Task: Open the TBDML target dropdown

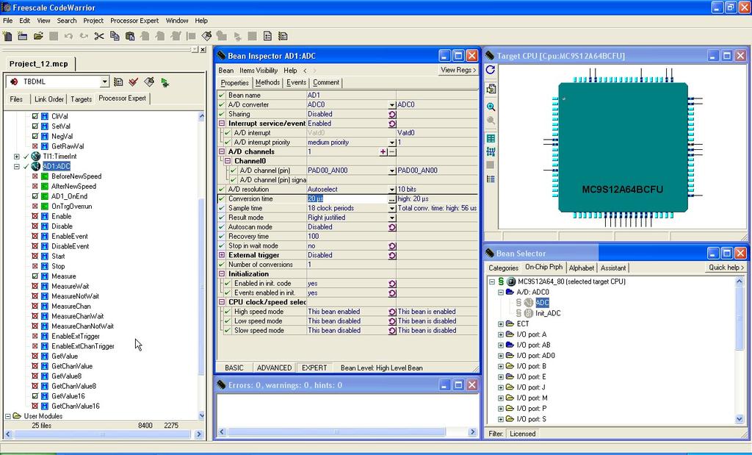Action: pyautogui.click(x=104, y=82)
